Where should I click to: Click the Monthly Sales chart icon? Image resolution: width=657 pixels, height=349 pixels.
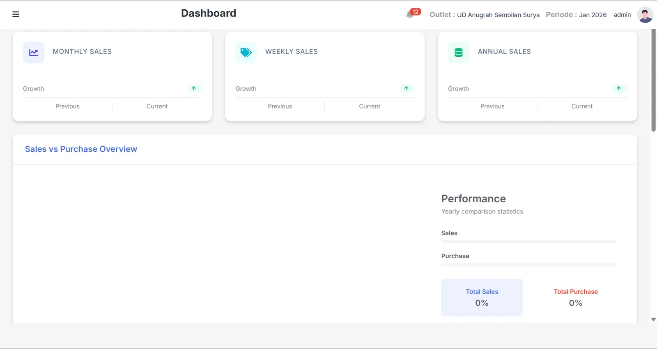point(34,52)
